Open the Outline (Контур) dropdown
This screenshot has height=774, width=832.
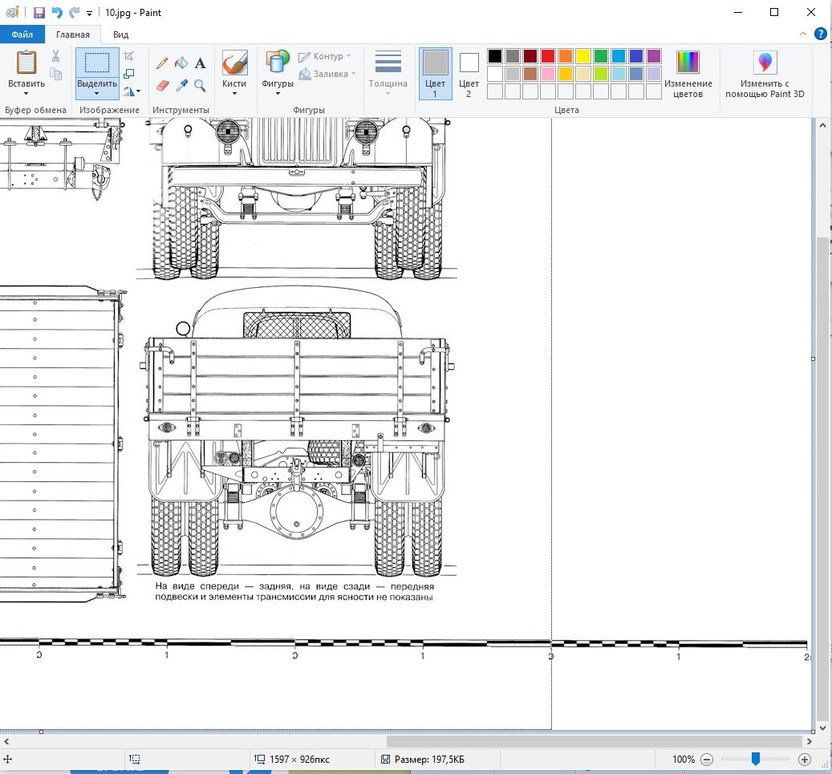click(x=325, y=56)
